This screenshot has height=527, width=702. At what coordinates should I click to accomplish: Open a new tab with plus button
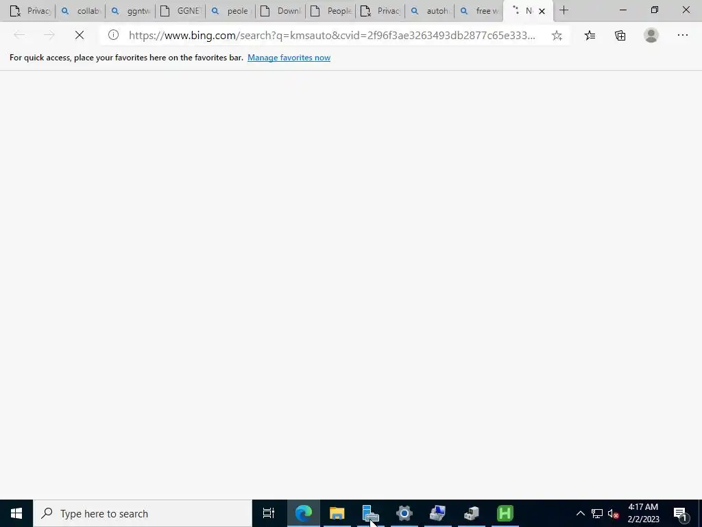[564, 10]
